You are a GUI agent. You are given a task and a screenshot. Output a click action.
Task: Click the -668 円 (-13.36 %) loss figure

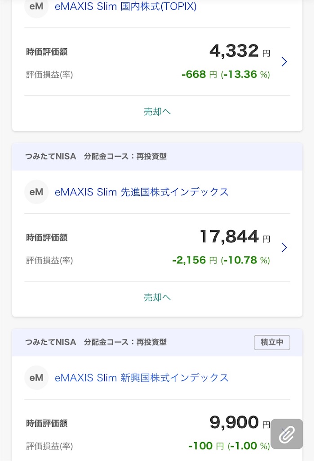click(x=226, y=74)
